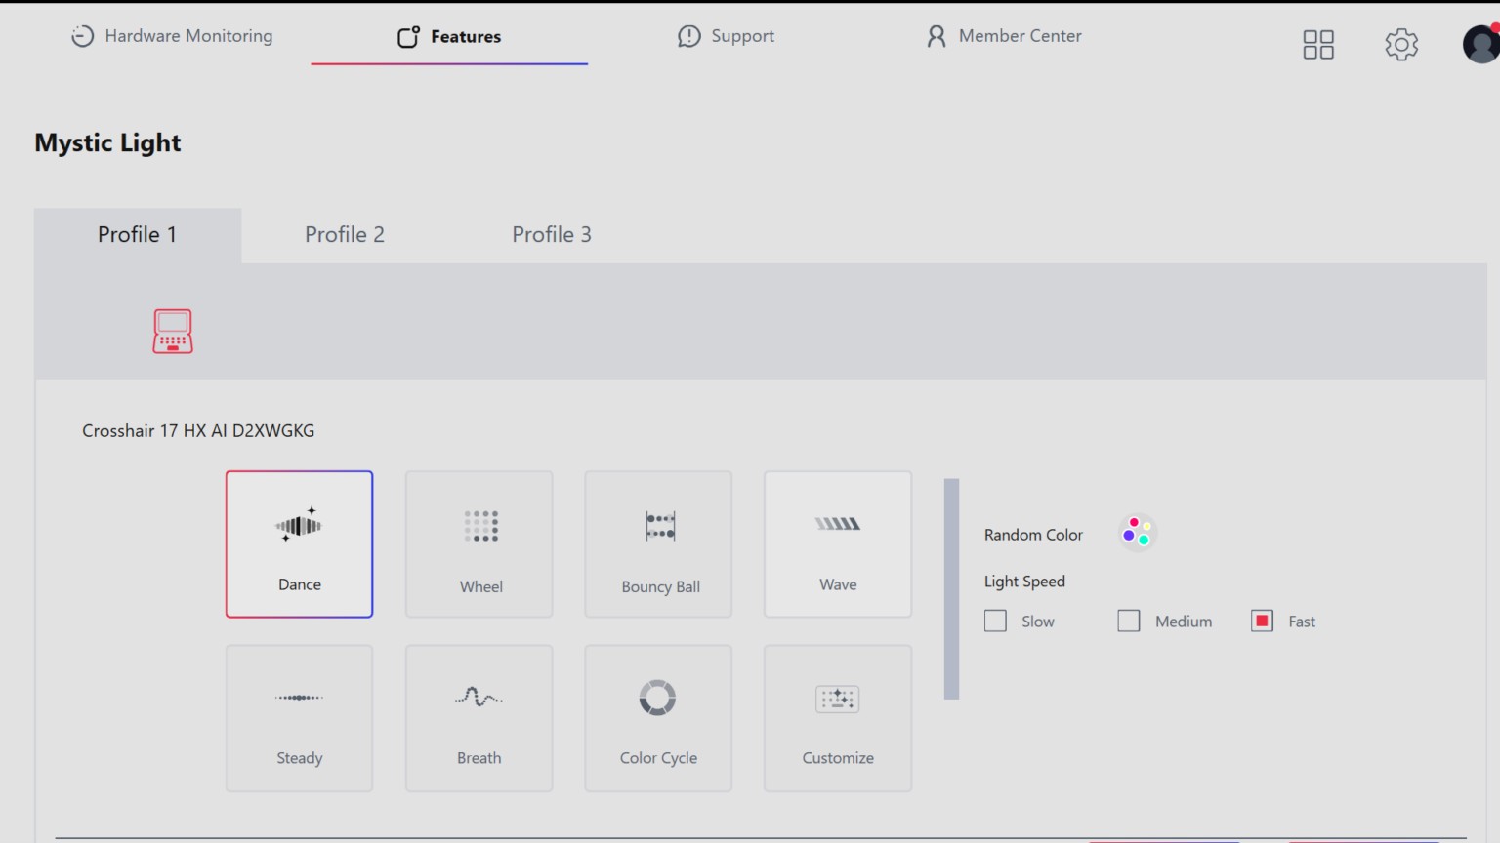Open settings with the gear icon
Image resolution: width=1500 pixels, height=843 pixels.
[1401, 44]
